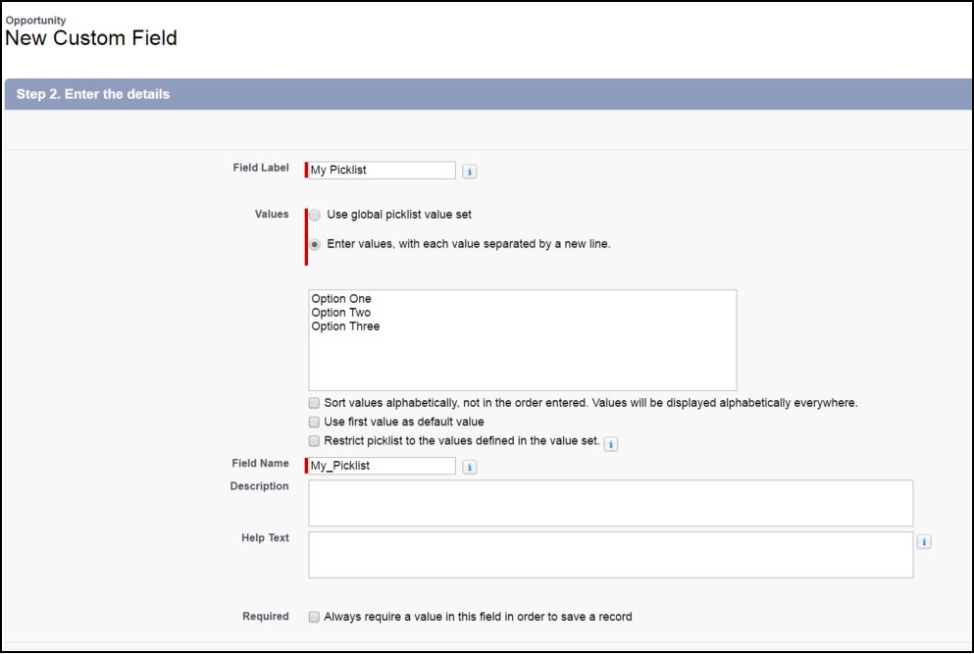This screenshot has width=974, height=654.
Task: Enable 'Sort values alphabetically' checkbox
Action: (314, 403)
